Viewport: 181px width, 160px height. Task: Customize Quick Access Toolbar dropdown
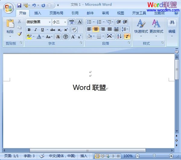point(58,5)
